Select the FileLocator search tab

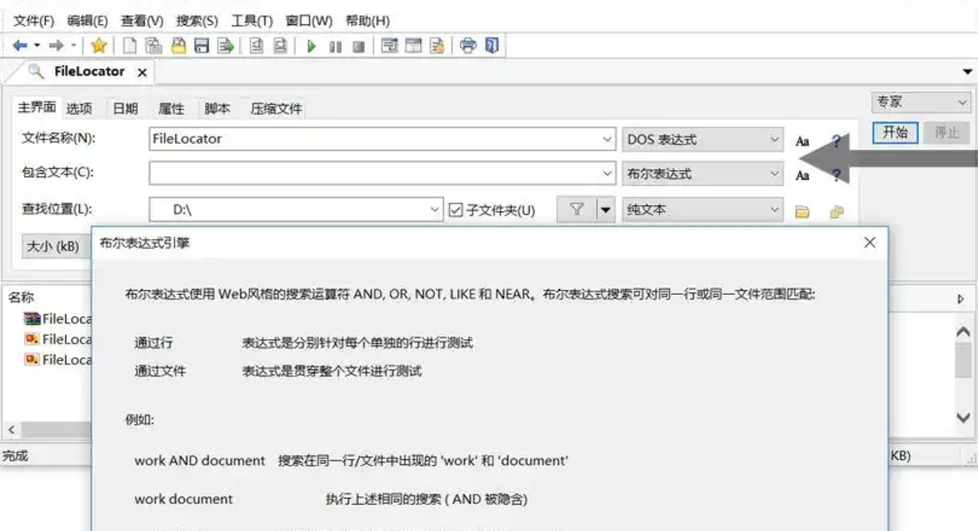[88, 71]
